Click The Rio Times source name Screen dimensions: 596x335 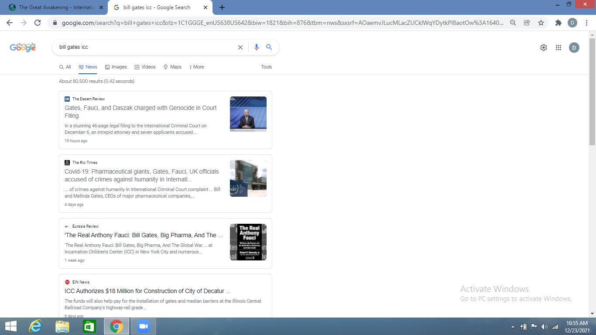pos(85,163)
